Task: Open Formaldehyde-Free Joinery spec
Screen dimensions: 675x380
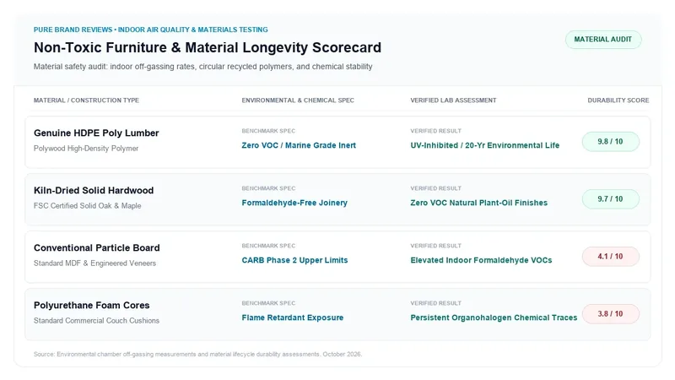Action: coord(294,203)
